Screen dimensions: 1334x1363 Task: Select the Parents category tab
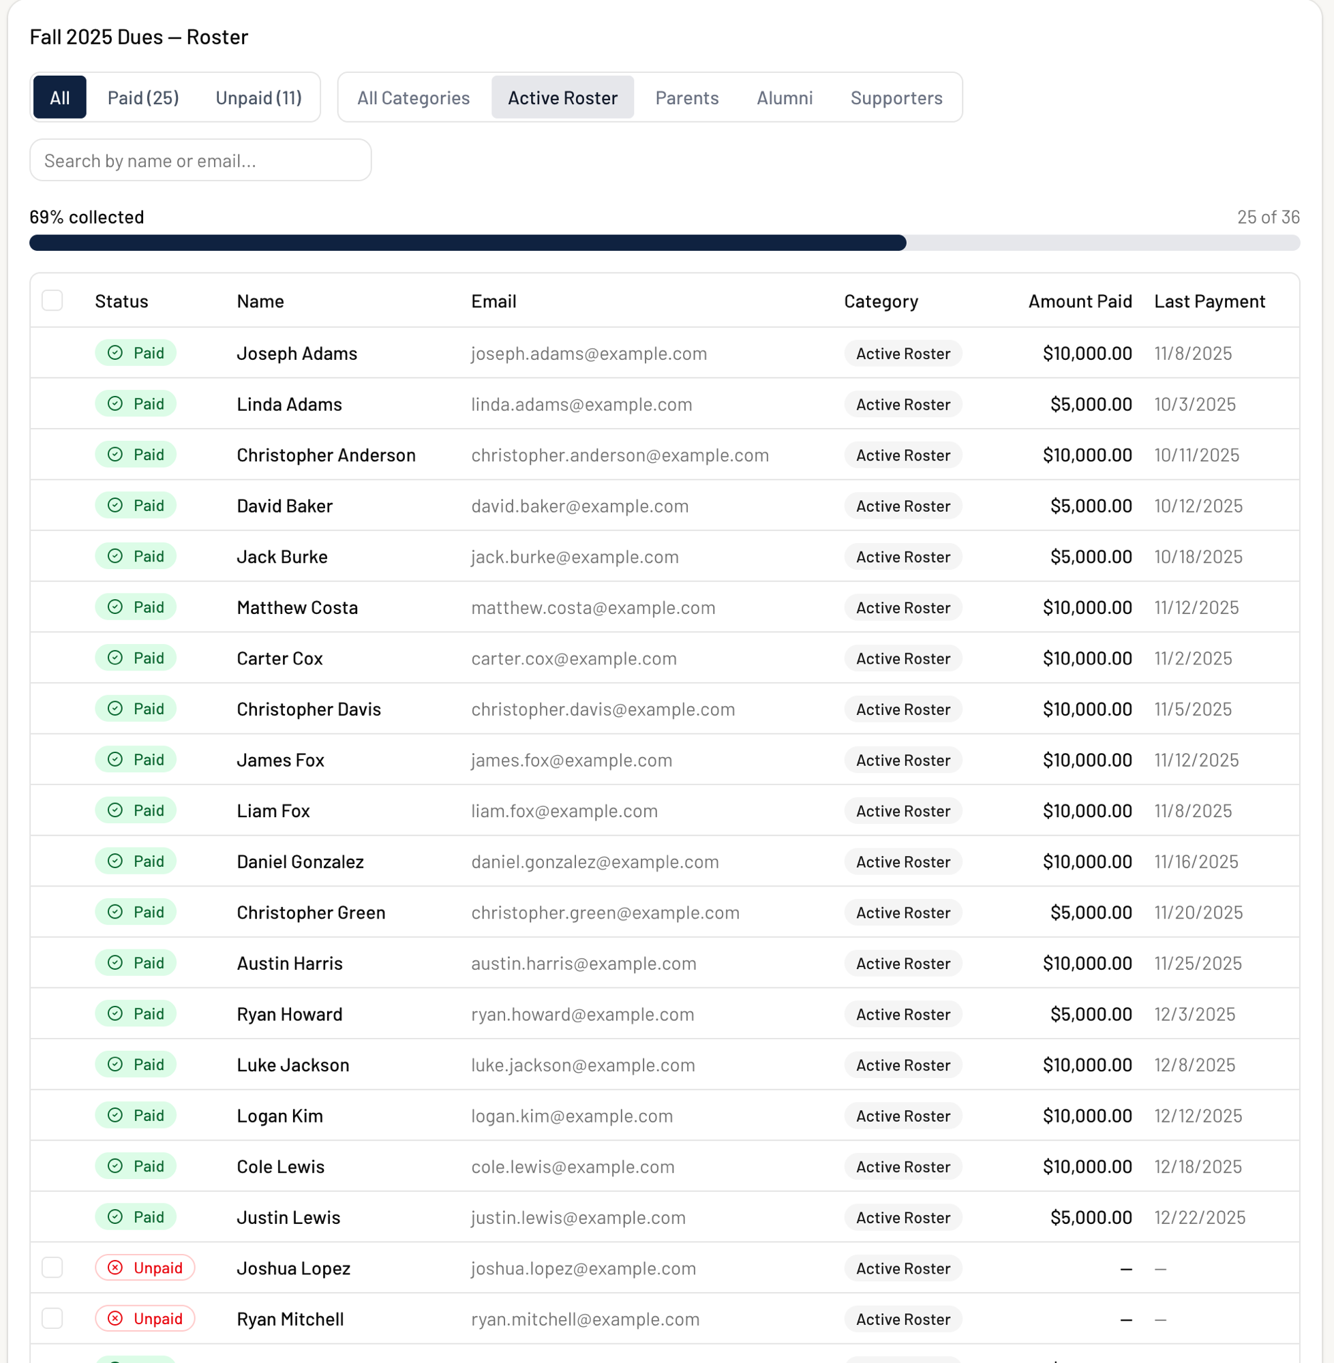point(686,97)
